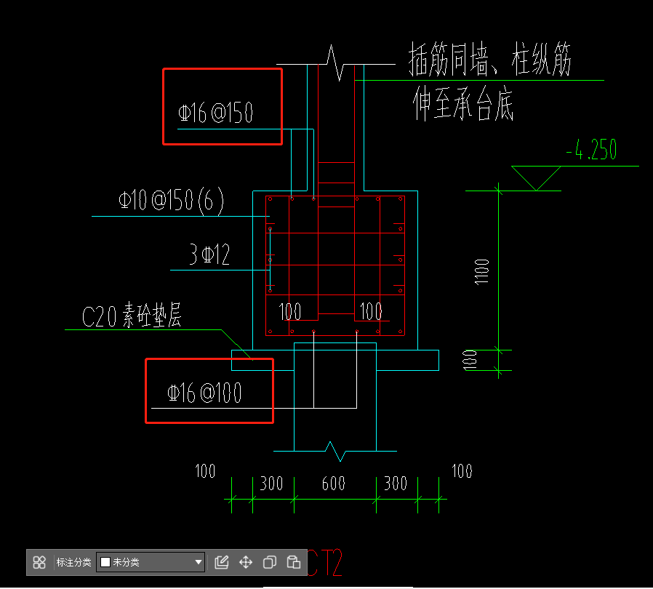The image size is (653, 589).
Task: Click the 600 horizontal dimension text
Action: pos(334,484)
